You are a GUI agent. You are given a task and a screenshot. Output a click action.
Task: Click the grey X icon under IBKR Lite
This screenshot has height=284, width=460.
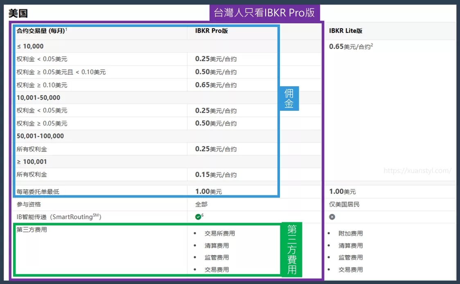tap(332, 217)
